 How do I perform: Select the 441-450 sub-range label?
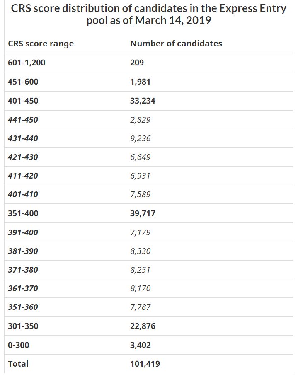pos(23,120)
